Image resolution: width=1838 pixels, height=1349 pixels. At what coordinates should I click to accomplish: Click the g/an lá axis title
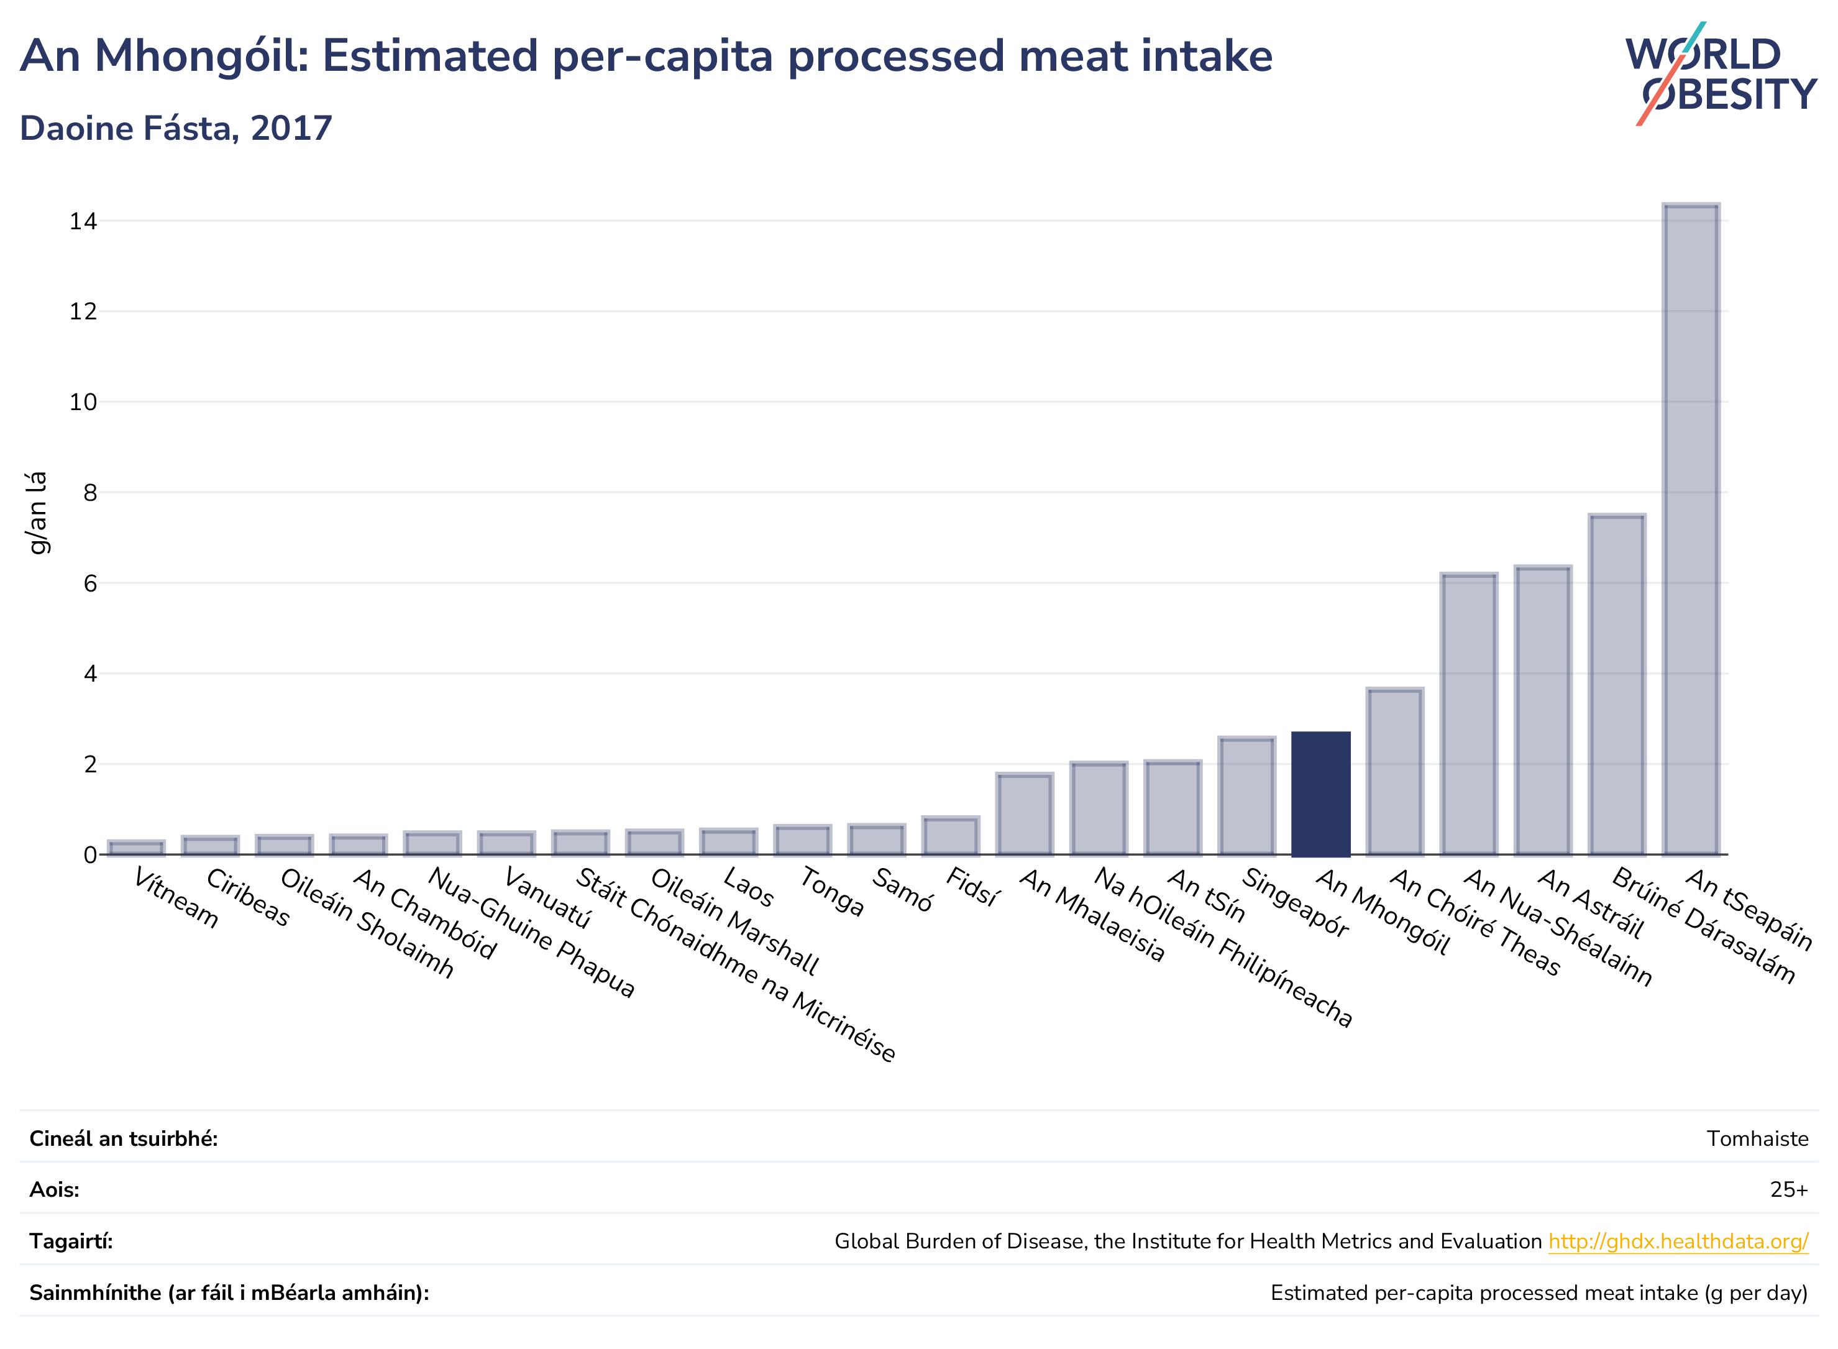point(37,513)
